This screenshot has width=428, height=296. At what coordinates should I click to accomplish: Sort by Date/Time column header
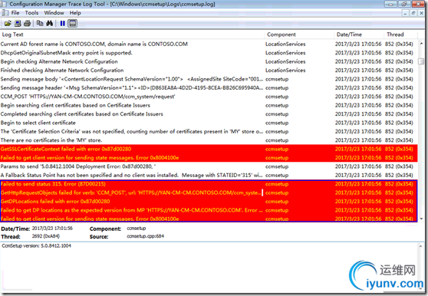tap(359, 35)
